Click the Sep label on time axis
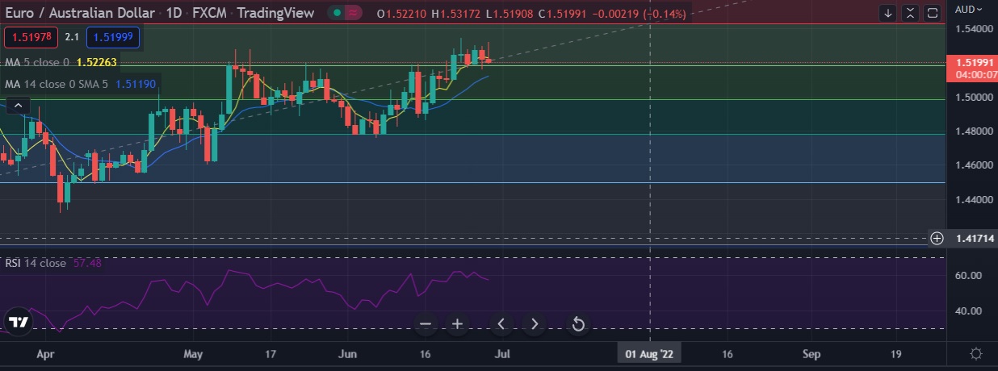998x371 pixels. 811,353
